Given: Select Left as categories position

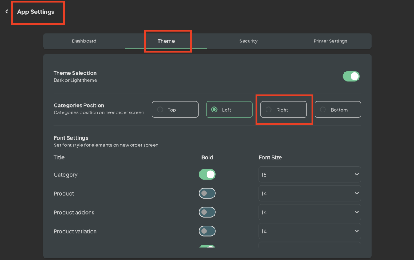Looking at the screenshot, I should tap(229, 109).
